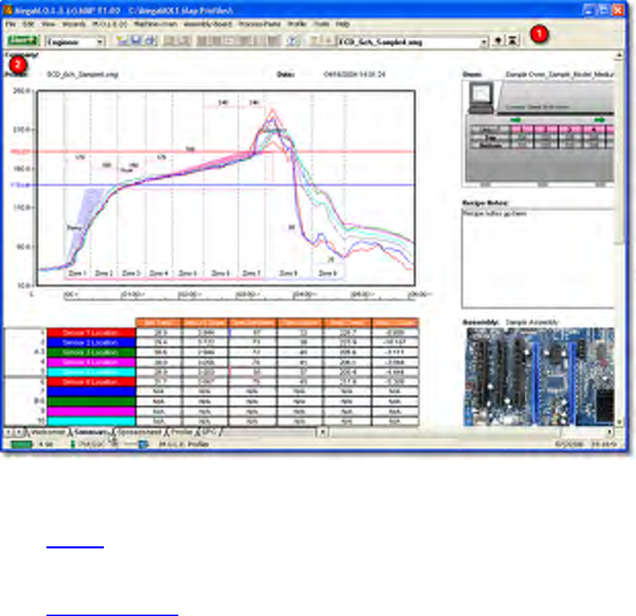Click the leftmost tab scroll arrow
Image resolution: width=636 pixels, height=616 pixels.
click(8, 432)
